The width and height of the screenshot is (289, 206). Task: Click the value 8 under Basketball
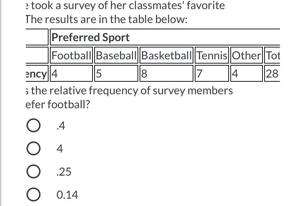166,74
